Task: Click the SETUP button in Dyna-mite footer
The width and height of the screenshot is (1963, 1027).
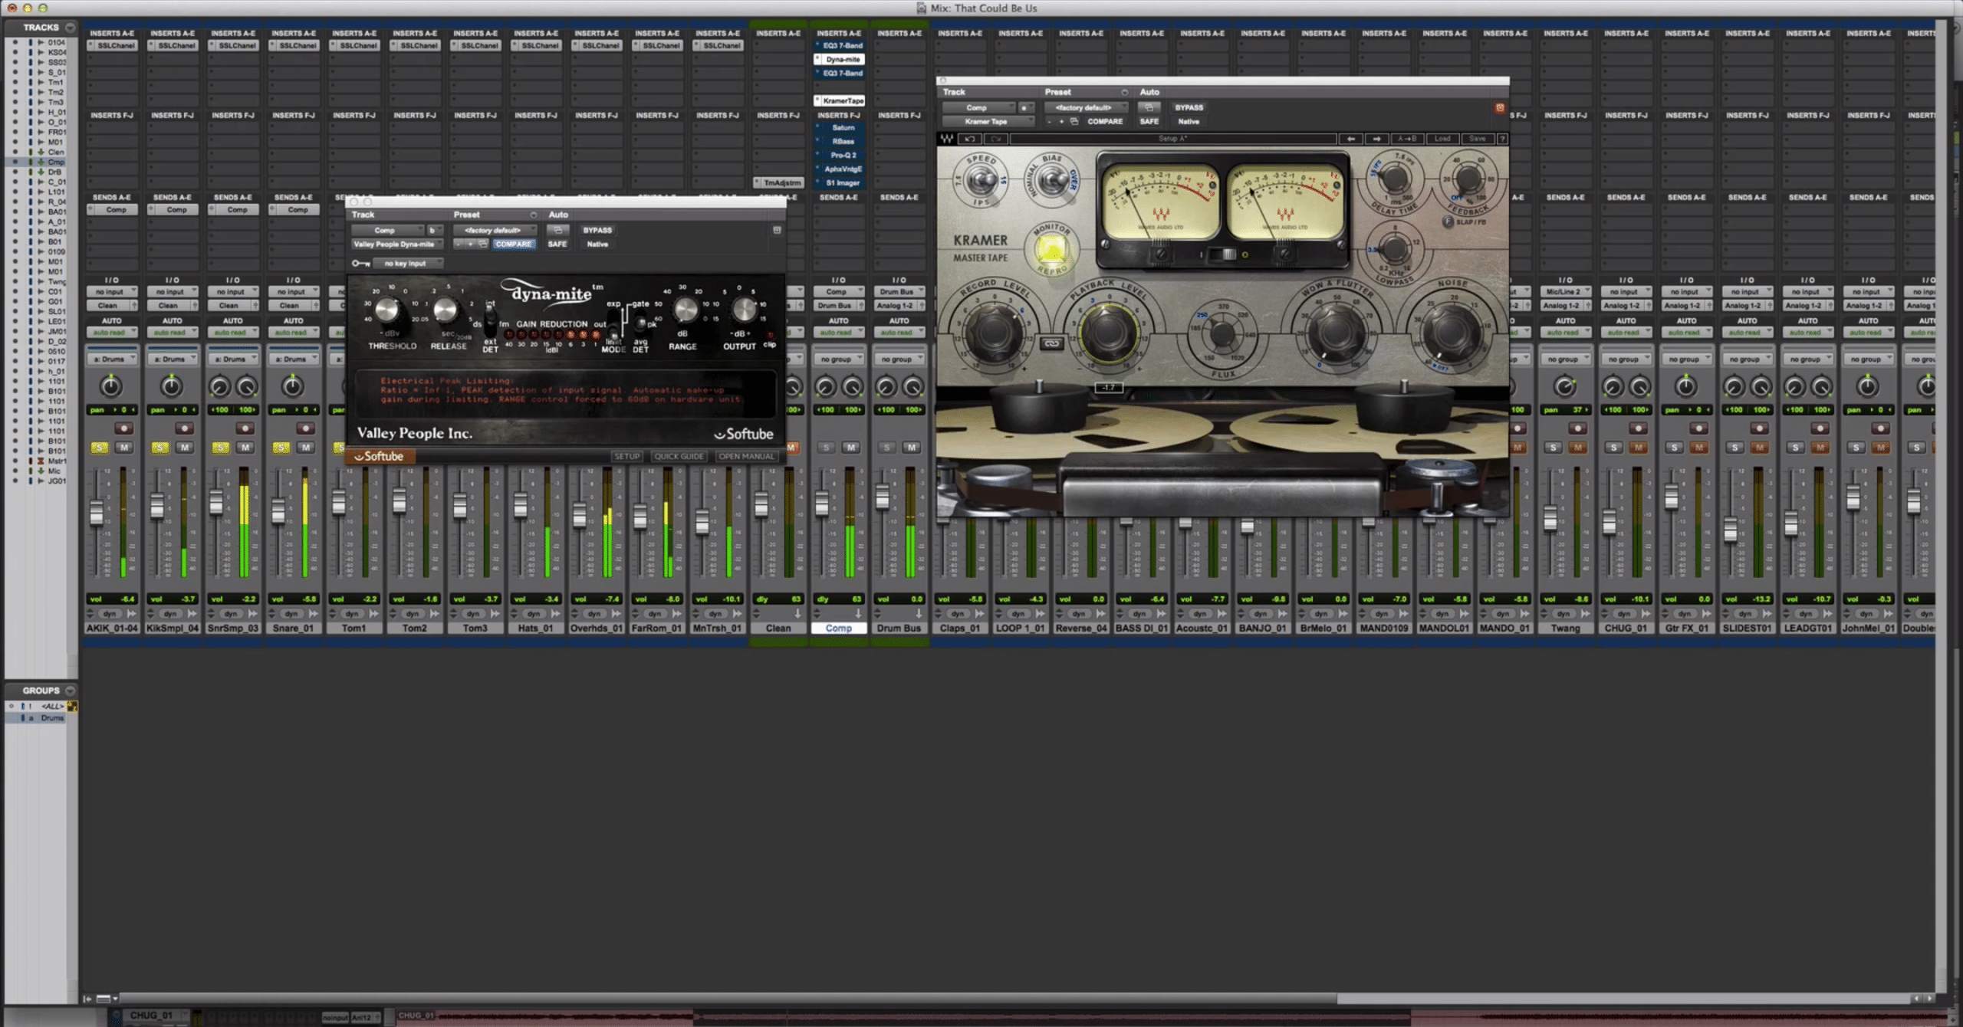Action: coord(626,456)
